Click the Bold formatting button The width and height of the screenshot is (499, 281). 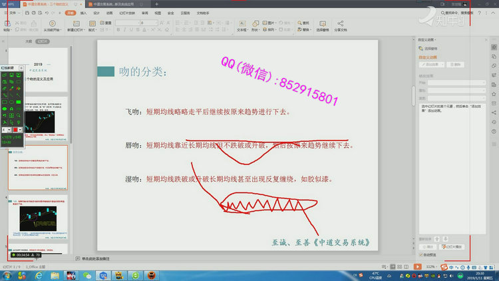tap(118, 30)
